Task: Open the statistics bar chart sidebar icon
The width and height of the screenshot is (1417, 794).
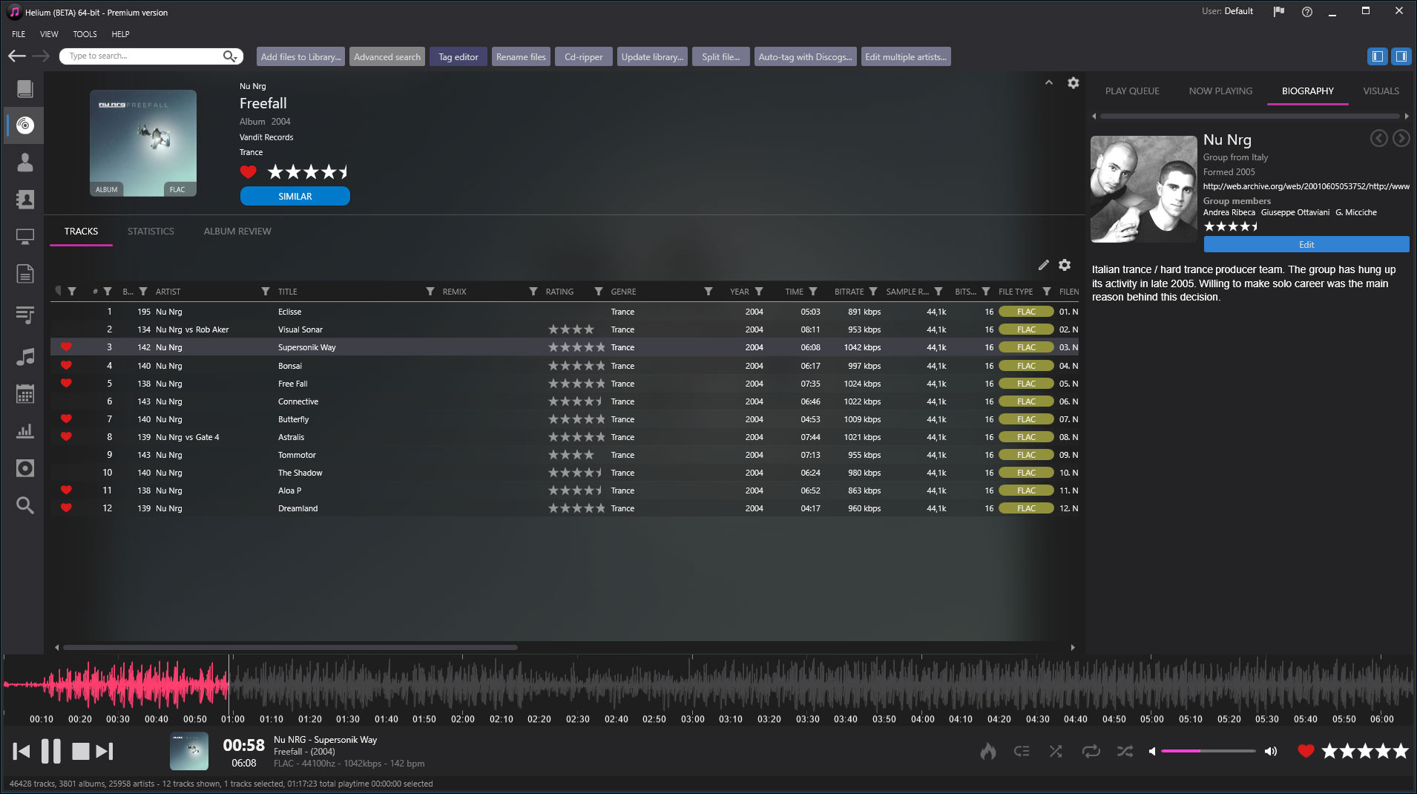Action: click(25, 431)
